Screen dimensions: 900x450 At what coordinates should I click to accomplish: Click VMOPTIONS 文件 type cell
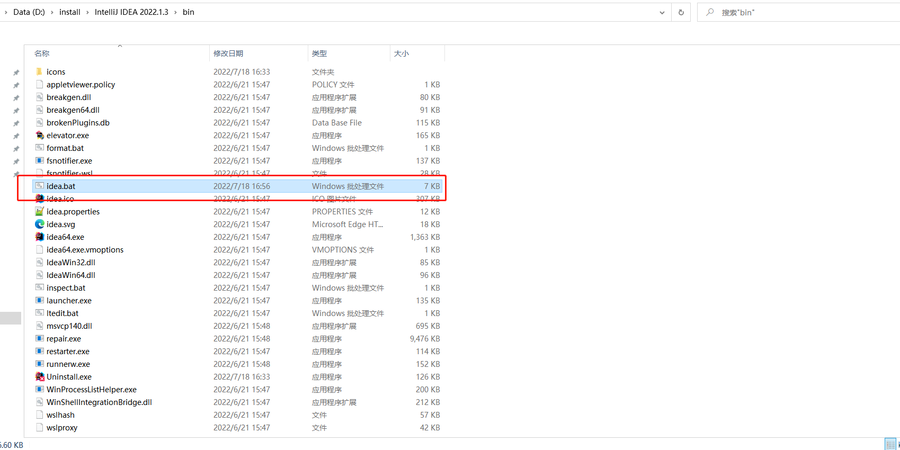pos(343,249)
